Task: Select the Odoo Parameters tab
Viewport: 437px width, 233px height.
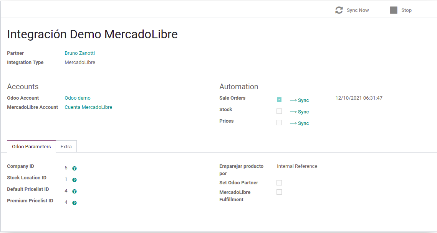Action: coord(31,146)
